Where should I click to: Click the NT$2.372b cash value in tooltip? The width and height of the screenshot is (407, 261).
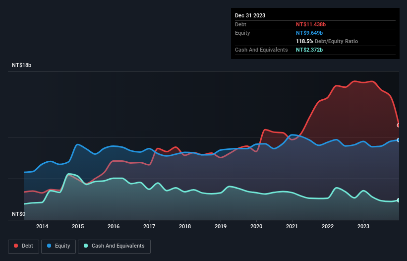[x=309, y=50]
